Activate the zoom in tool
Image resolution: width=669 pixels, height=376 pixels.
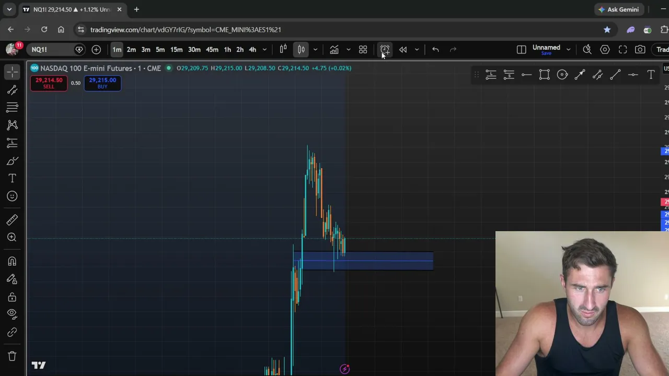click(12, 237)
